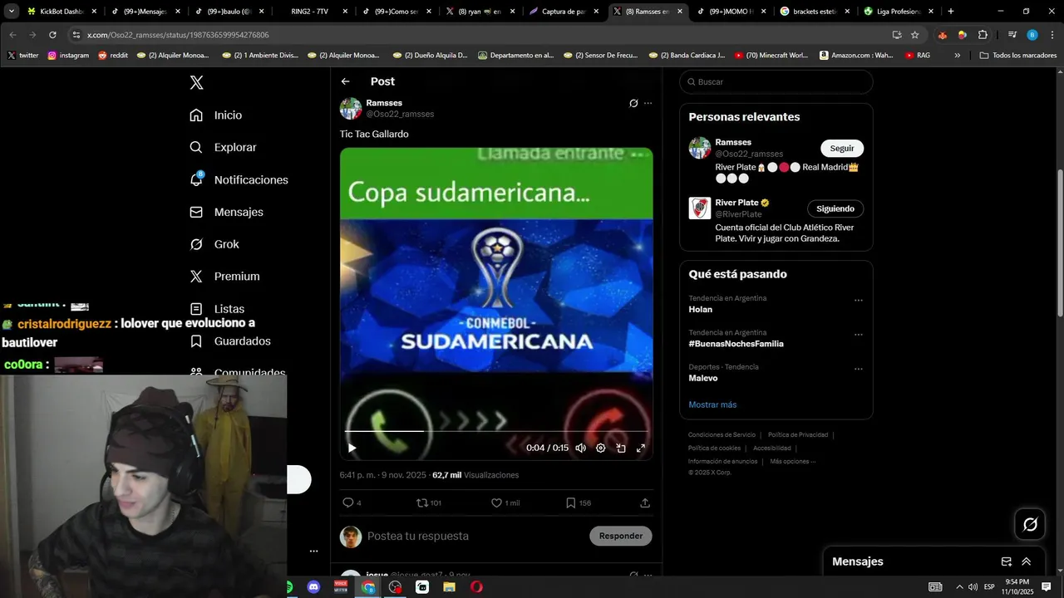Image resolution: width=1064 pixels, height=598 pixels.
Task: Open Grok in the sidebar
Action: coord(214,244)
